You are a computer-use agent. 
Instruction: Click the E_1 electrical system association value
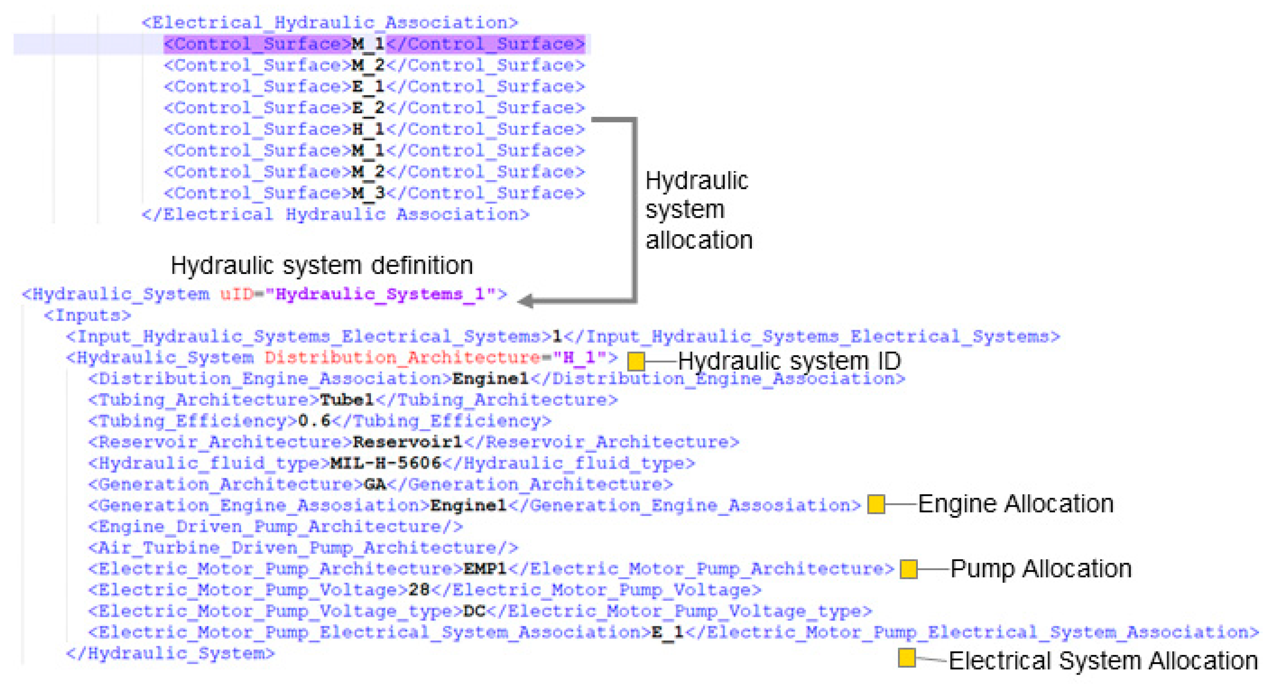pyautogui.click(x=668, y=632)
